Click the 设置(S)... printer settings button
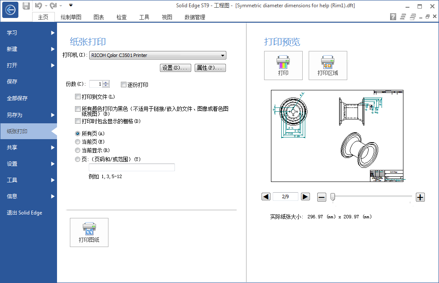439x283 pixels. click(x=175, y=68)
